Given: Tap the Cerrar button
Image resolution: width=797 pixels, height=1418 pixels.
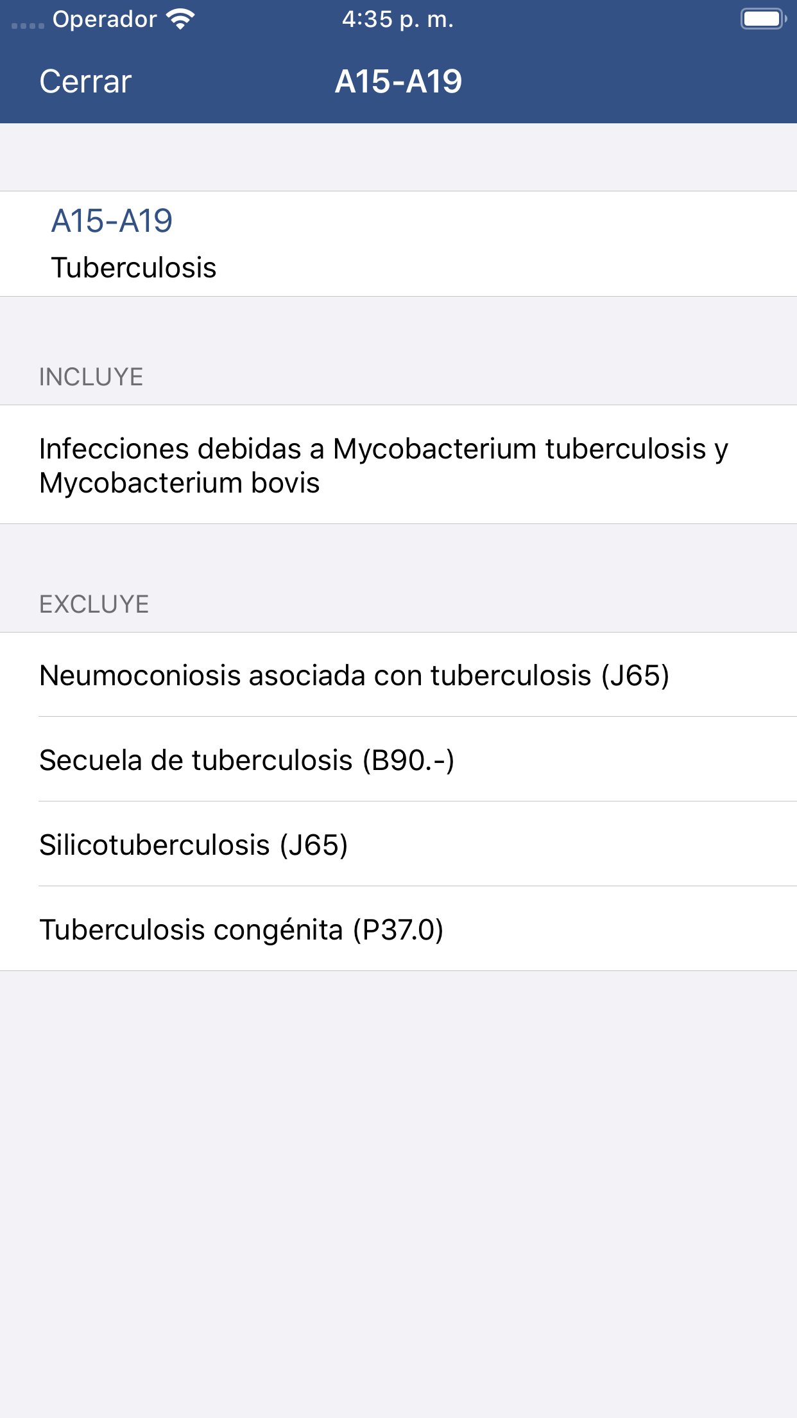Looking at the screenshot, I should [x=85, y=82].
